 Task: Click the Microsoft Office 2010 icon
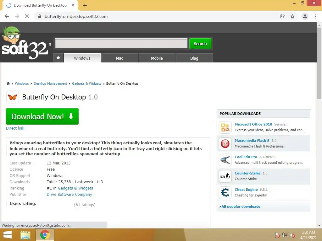225,127
